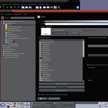
Task: Open the Stile module icon
Action: pos(6,42)
